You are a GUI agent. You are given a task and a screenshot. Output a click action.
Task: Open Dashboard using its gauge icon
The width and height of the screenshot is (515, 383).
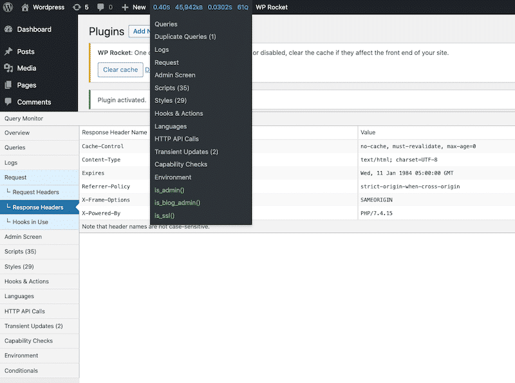9,28
